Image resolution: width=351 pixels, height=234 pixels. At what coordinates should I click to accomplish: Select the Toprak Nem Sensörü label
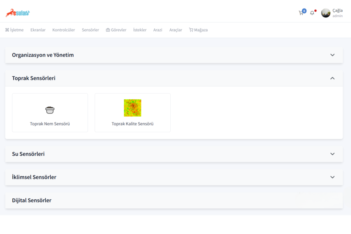click(x=50, y=124)
